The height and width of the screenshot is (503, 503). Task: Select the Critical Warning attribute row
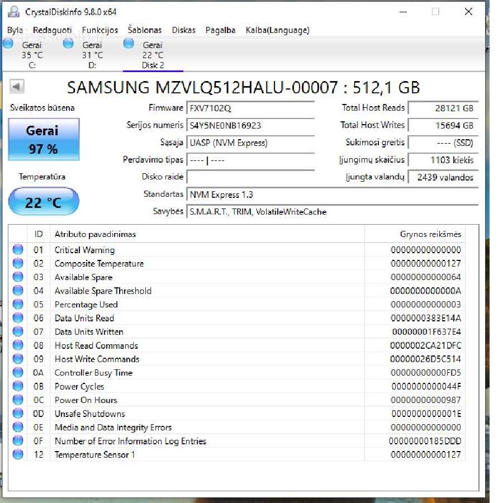[237, 250]
